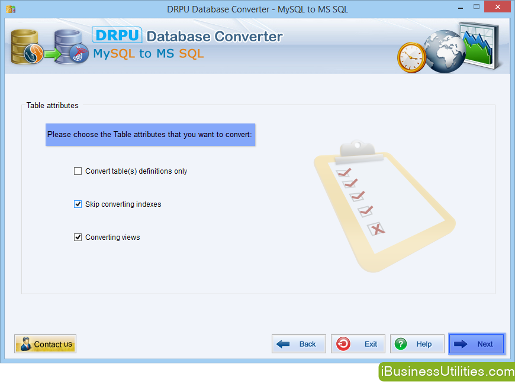
Task: Click the 'Table attributes' group label
Action: pos(53,106)
